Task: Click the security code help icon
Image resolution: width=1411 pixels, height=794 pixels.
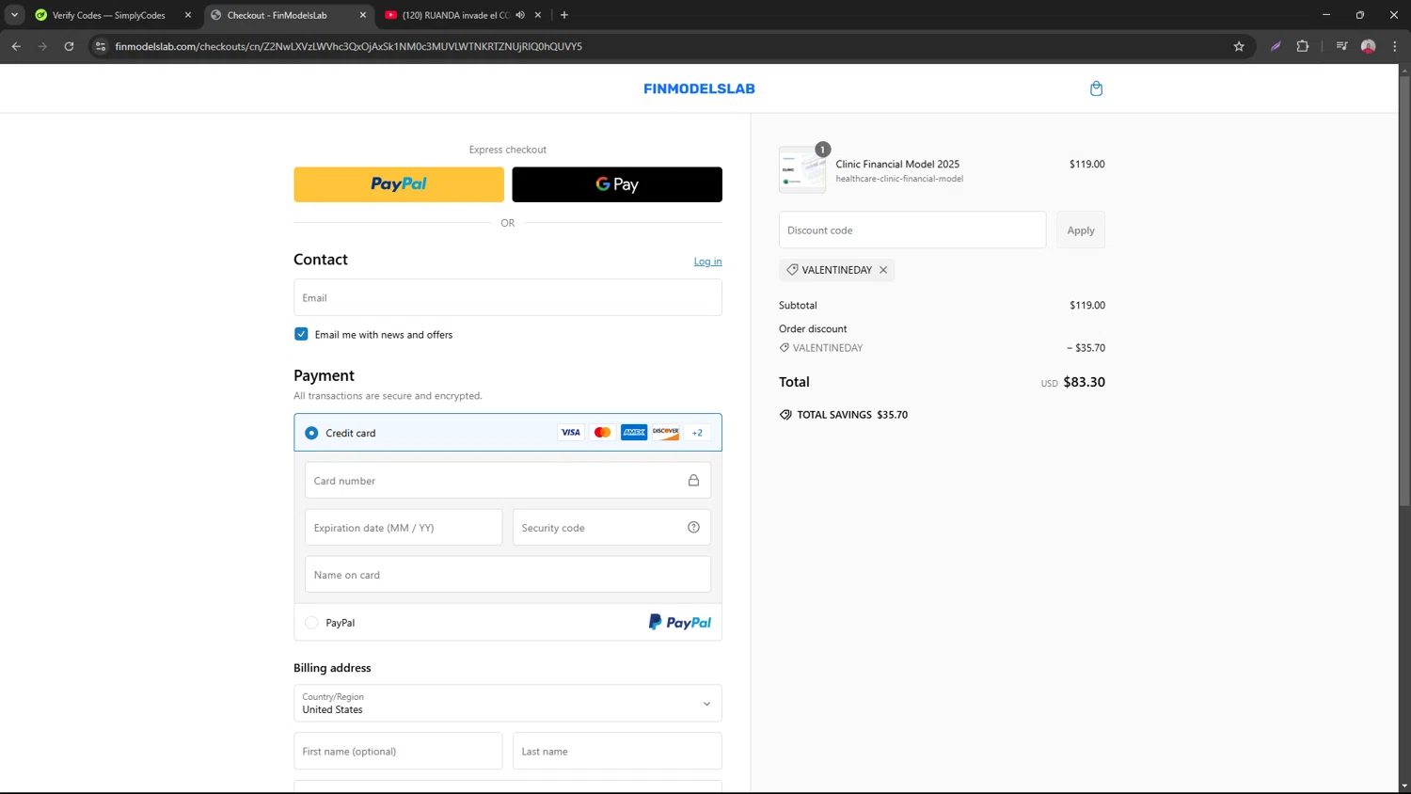Action: pos(693,528)
